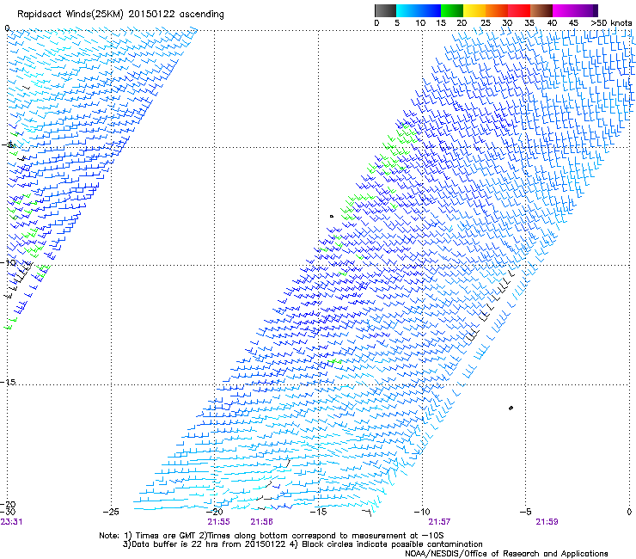Click the yellow 20-25 knots color swatch

click(x=474, y=10)
